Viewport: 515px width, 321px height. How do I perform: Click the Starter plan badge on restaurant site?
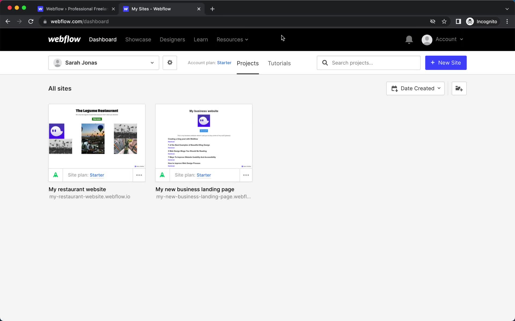coord(97,175)
